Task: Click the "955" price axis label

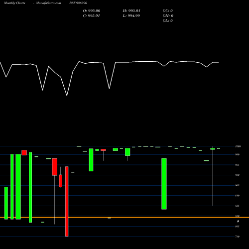Action: point(237,165)
